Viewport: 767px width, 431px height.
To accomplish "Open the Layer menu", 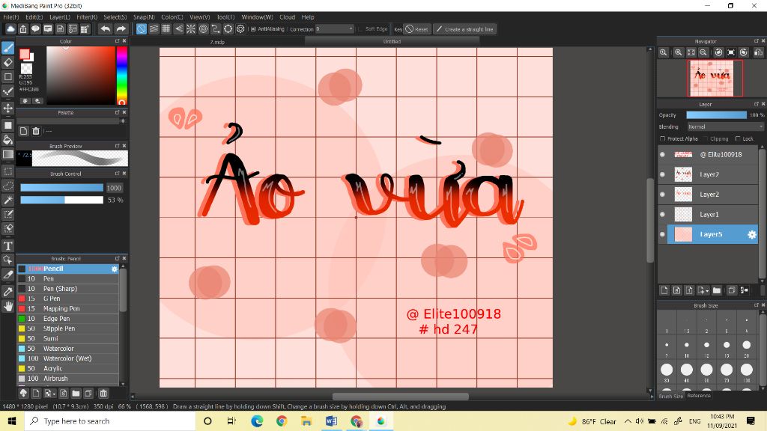I will coord(60,17).
